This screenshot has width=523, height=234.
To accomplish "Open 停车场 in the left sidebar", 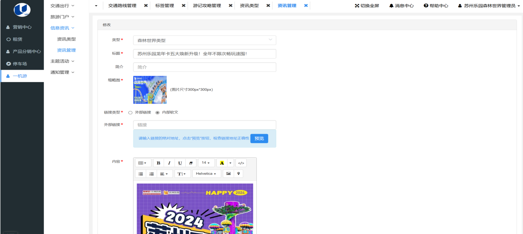I will click(x=22, y=64).
